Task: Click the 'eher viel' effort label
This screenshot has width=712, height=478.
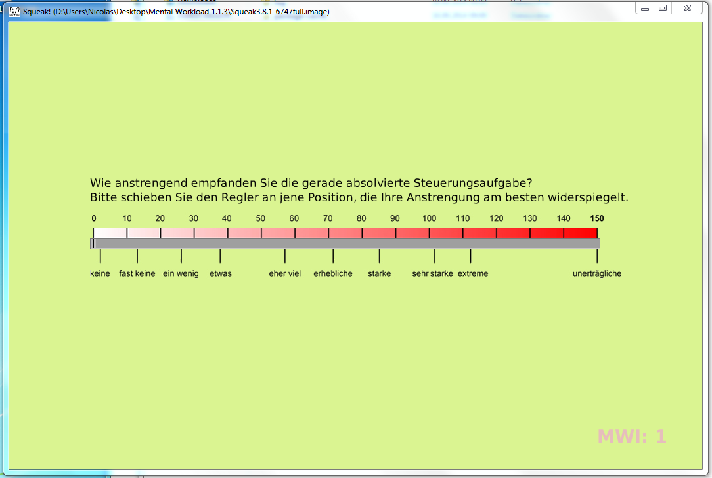Action: pos(284,273)
